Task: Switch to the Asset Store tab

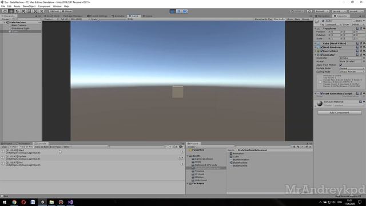Action: coord(52,16)
